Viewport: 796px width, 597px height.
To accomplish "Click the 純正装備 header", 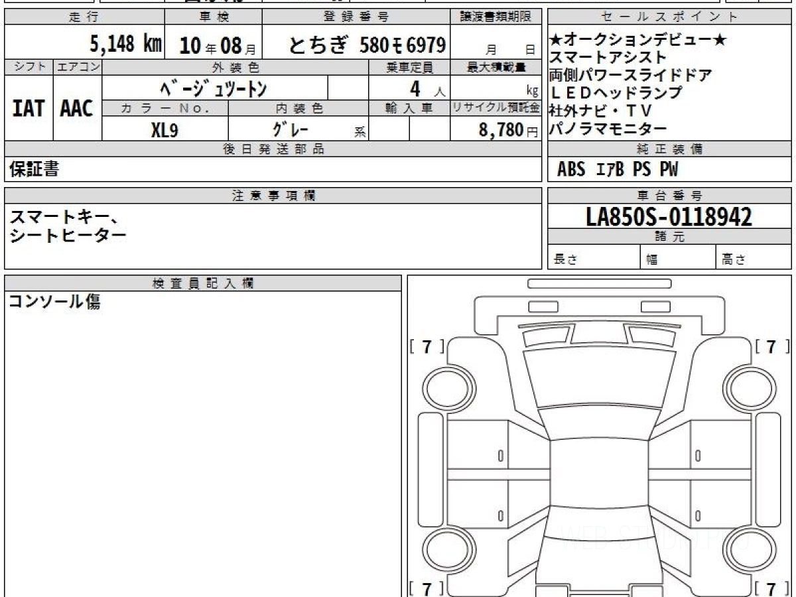I will pos(669,149).
